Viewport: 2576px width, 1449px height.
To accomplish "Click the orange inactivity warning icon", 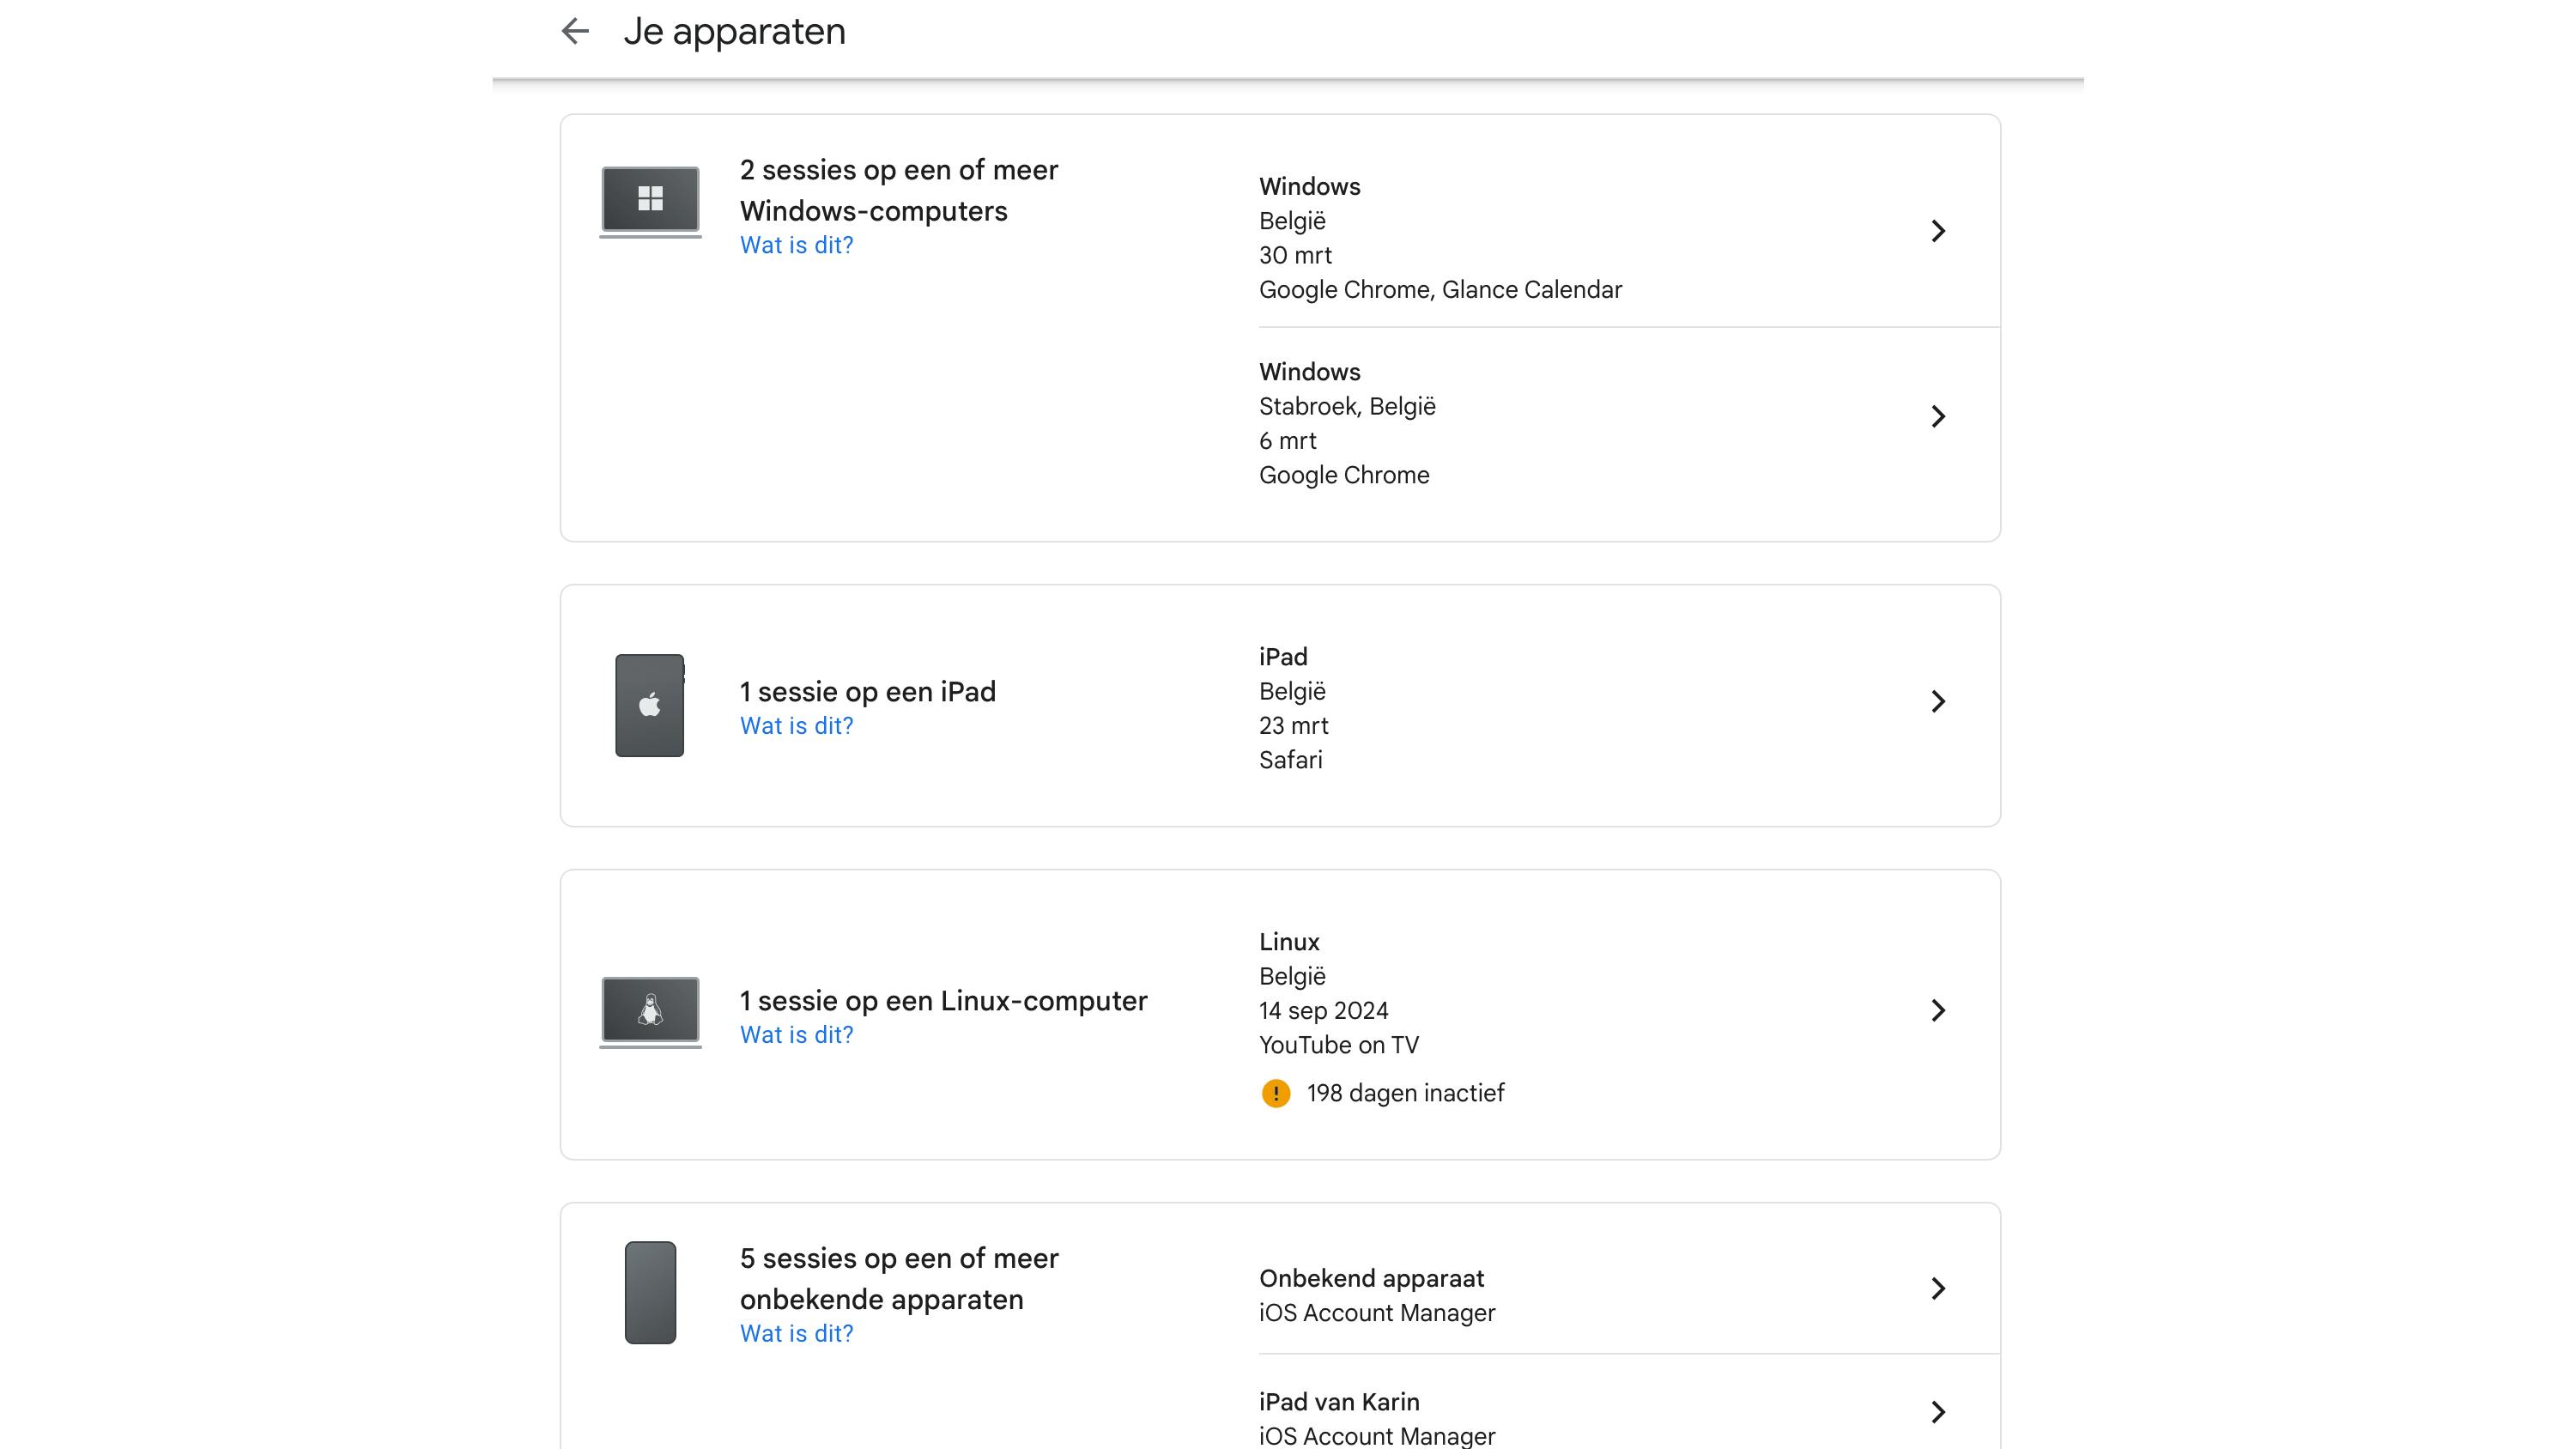I will (x=1275, y=1093).
